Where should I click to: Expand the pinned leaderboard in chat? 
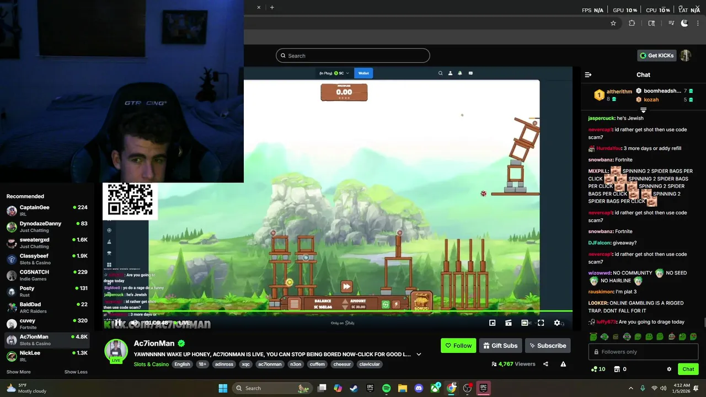point(643,110)
